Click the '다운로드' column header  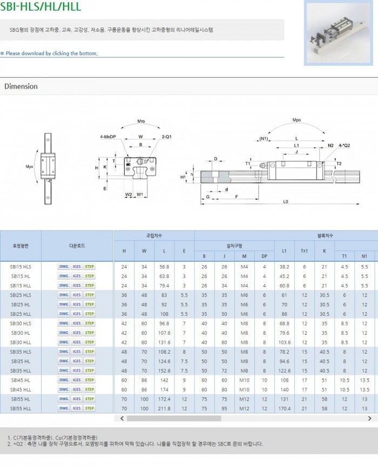(77, 246)
